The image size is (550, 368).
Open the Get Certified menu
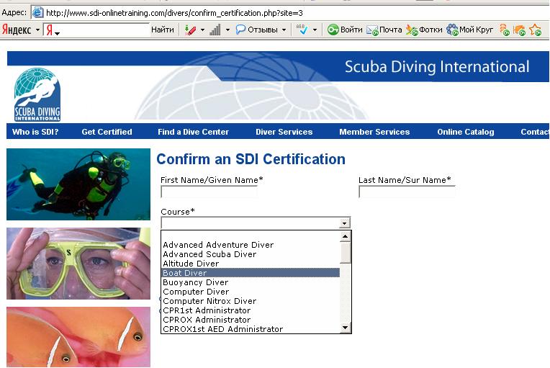(x=107, y=132)
